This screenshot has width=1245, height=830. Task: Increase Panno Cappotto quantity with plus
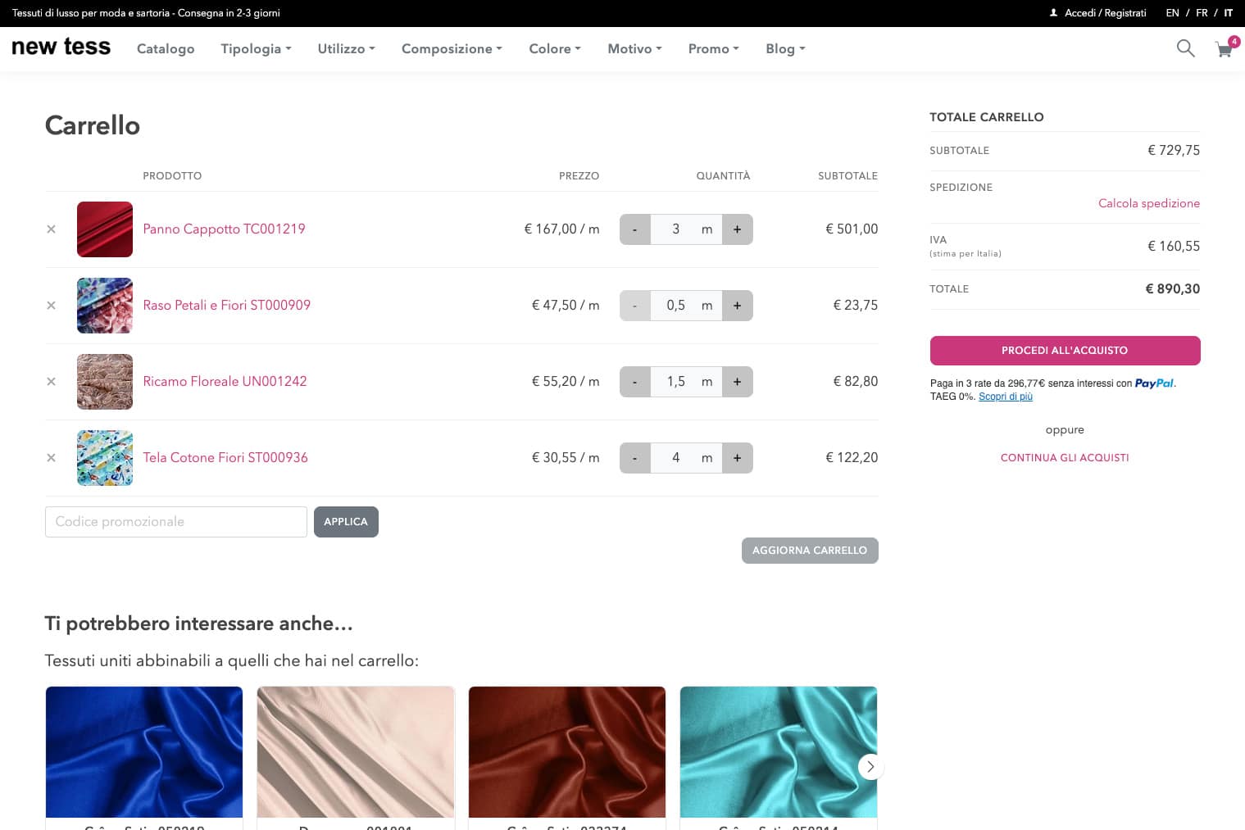click(x=737, y=229)
